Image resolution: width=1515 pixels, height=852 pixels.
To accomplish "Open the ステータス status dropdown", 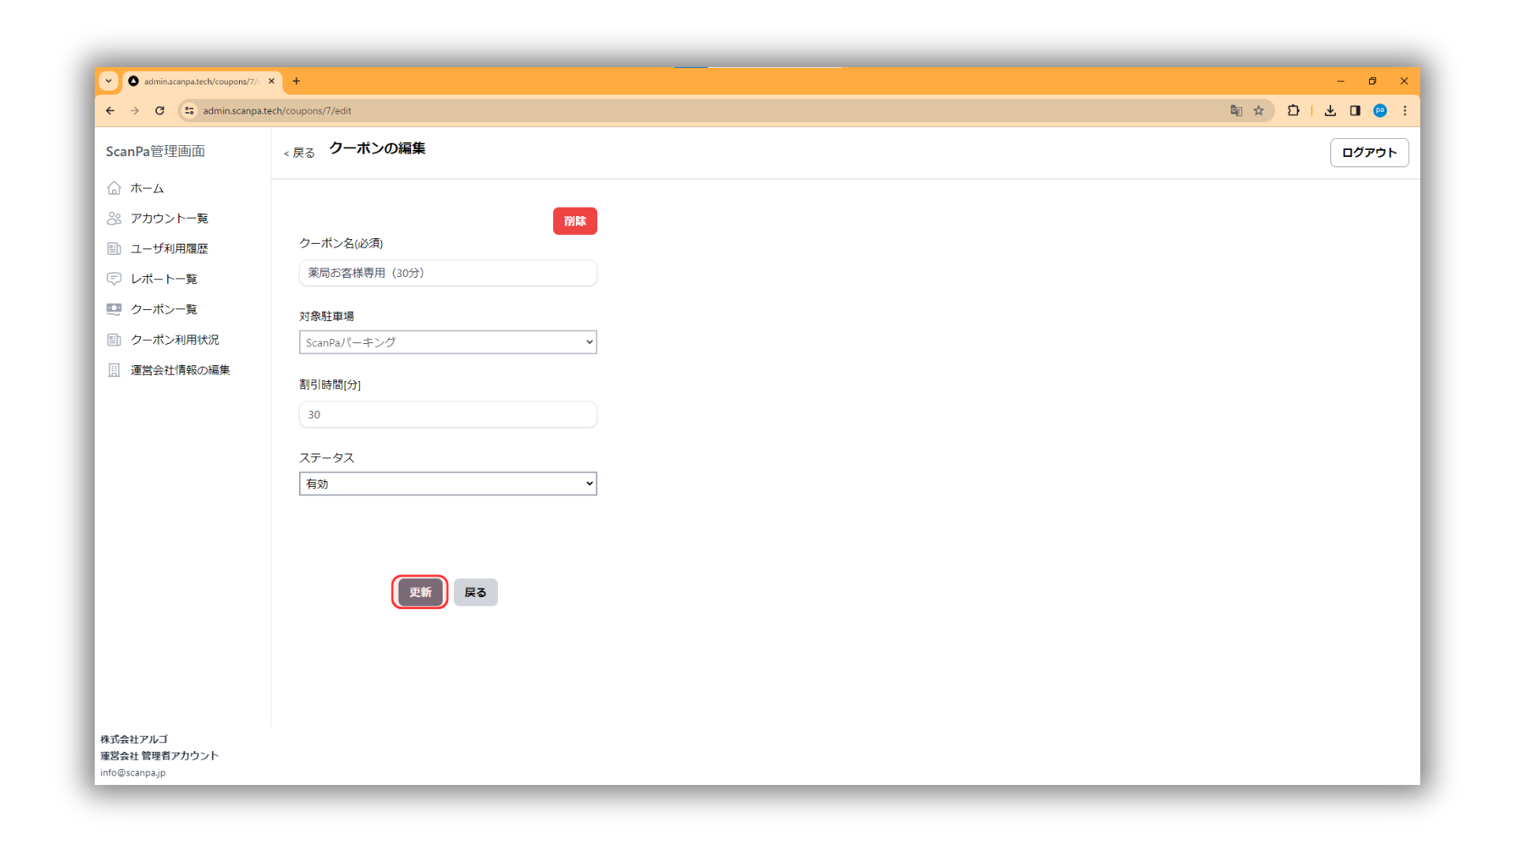I will pos(447,484).
